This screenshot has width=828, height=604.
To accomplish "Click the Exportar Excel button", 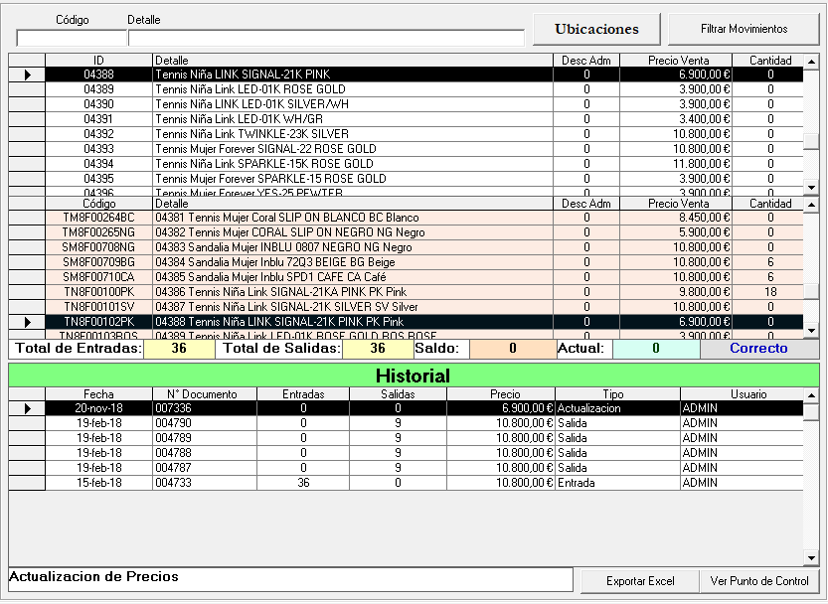I will point(639,581).
